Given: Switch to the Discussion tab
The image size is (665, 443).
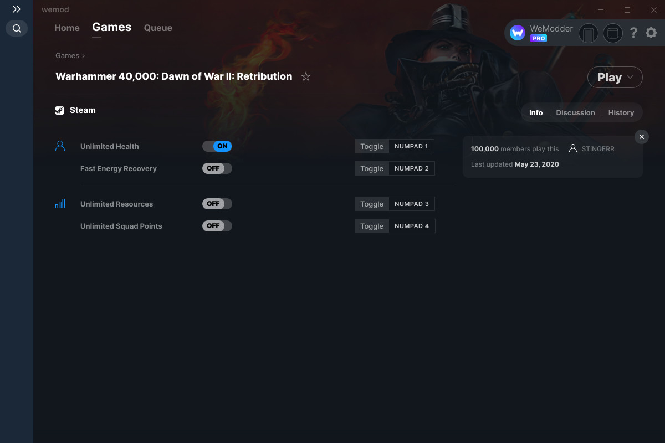Looking at the screenshot, I should coord(575,112).
